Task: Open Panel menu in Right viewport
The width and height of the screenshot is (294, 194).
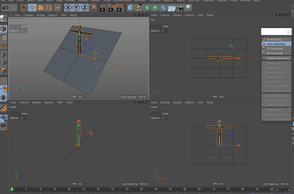Action: tap(69, 102)
